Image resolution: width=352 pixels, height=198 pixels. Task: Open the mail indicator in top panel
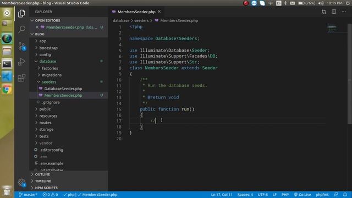pos(292,3)
